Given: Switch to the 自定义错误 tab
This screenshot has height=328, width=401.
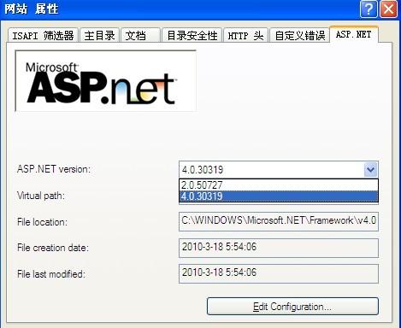Looking at the screenshot, I should [x=299, y=35].
